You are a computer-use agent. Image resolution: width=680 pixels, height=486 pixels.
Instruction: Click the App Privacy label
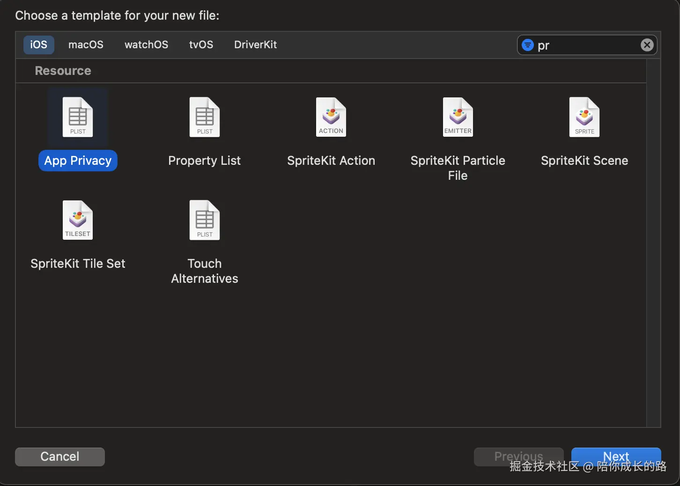78,161
